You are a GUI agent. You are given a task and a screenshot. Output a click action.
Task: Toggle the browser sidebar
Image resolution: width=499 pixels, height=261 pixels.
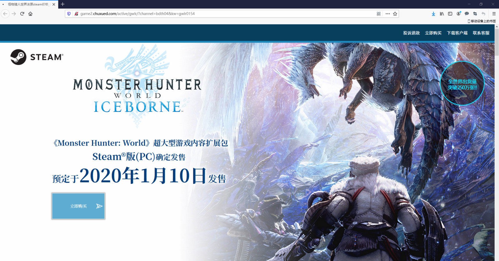pos(450,14)
